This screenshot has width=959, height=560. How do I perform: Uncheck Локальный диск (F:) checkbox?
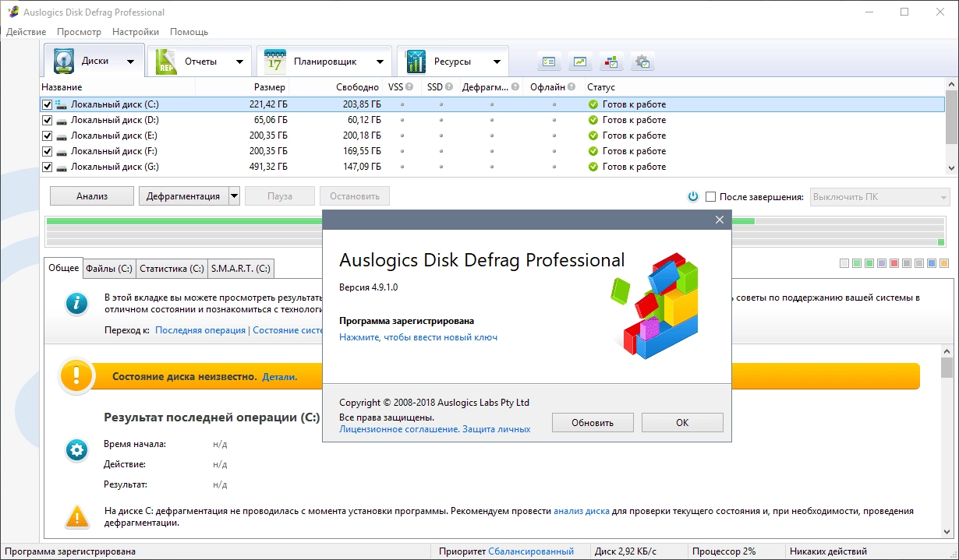[x=47, y=151]
